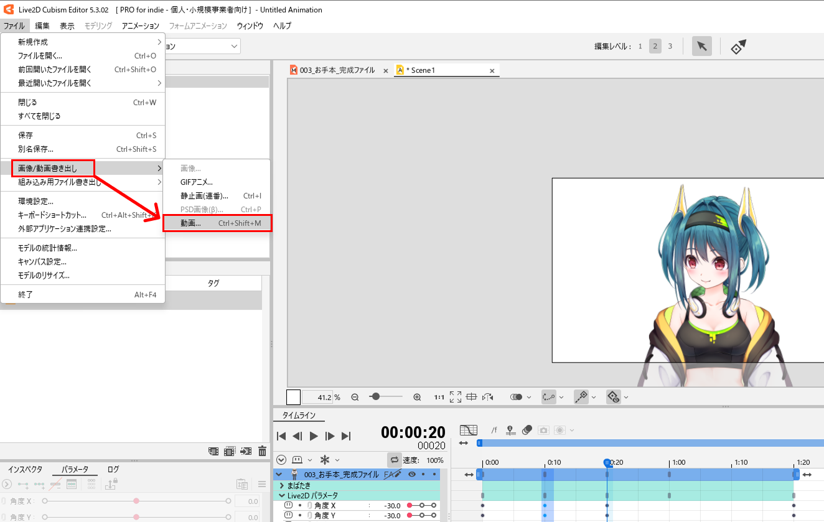Set edit level to 1
This screenshot has height=522, width=824.
click(x=640, y=46)
